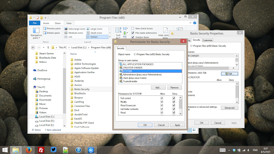Switch to the Share ribbon tab
The width and height of the screenshot is (274, 154).
pos(57,23)
